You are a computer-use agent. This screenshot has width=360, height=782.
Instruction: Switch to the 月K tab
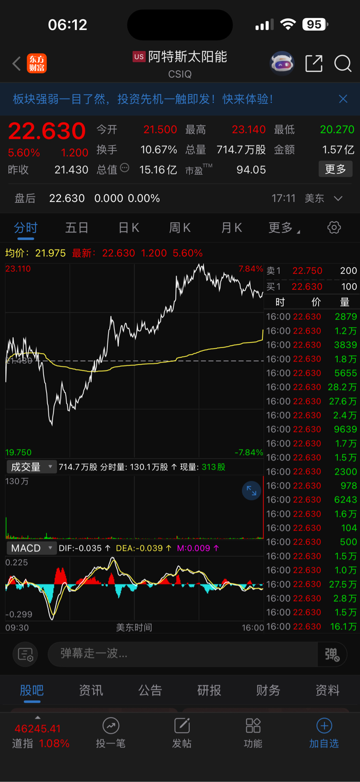click(x=232, y=228)
